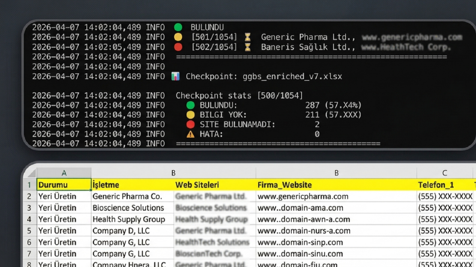
Task: Click the Durumu header cell
Action: click(x=64, y=184)
